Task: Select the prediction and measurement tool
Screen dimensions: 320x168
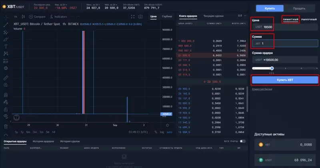Action: click(x=6, y=61)
